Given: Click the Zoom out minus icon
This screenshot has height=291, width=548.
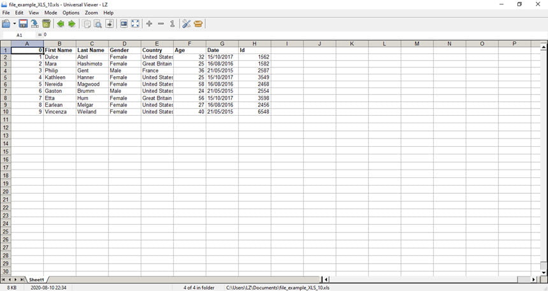Looking at the screenshot, I should [x=161, y=24].
